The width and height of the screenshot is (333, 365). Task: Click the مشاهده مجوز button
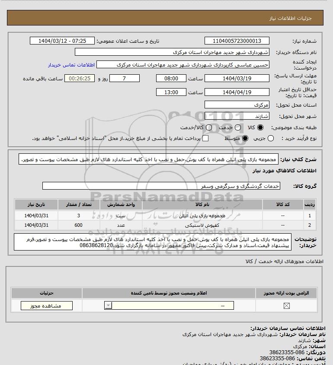coord(47,306)
